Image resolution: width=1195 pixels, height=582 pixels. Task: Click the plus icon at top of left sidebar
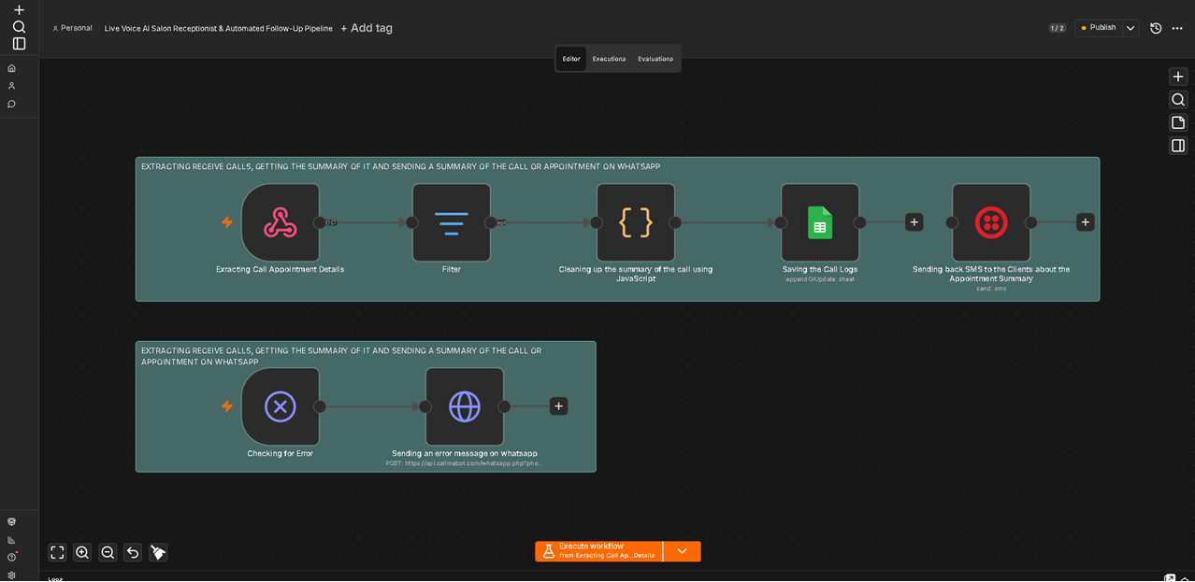click(19, 9)
